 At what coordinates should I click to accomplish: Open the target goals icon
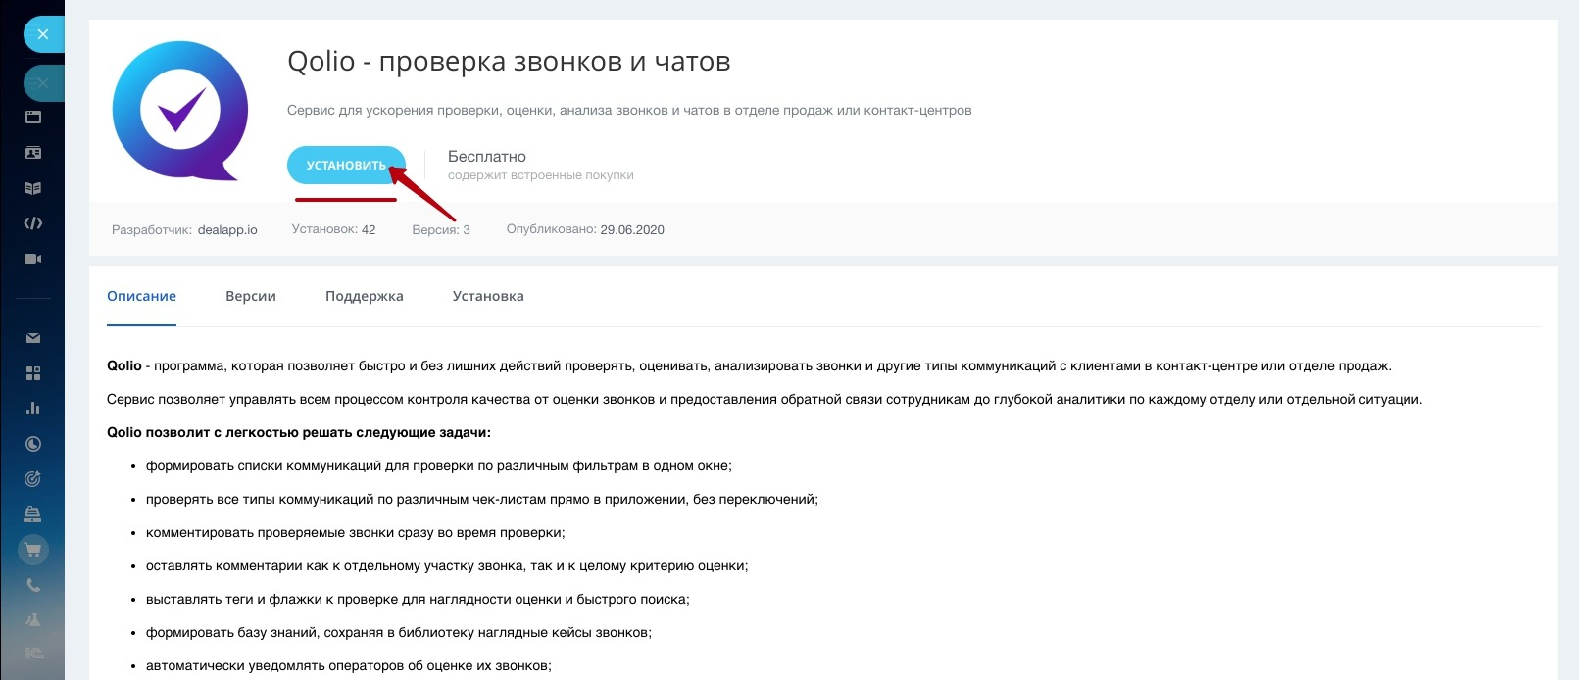[33, 479]
